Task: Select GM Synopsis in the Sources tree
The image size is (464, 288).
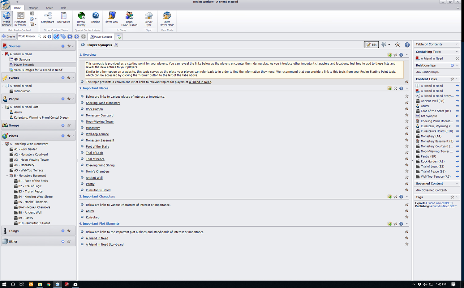Action: point(22,59)
